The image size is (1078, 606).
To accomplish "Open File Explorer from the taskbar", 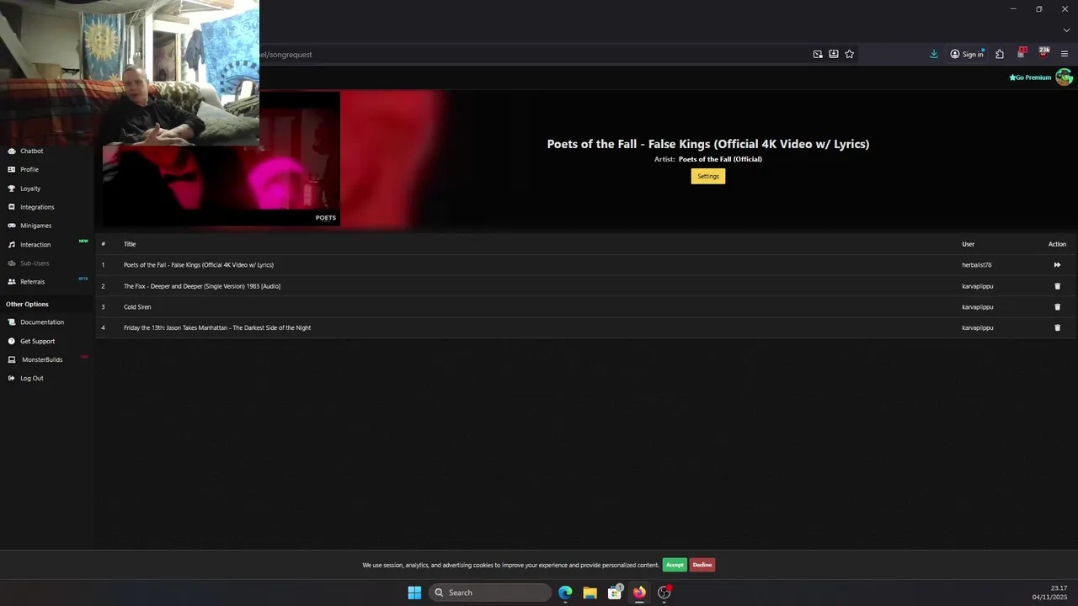I will pos(590,593).
